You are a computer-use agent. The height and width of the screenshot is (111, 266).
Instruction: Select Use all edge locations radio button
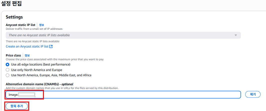coord(7,64)
